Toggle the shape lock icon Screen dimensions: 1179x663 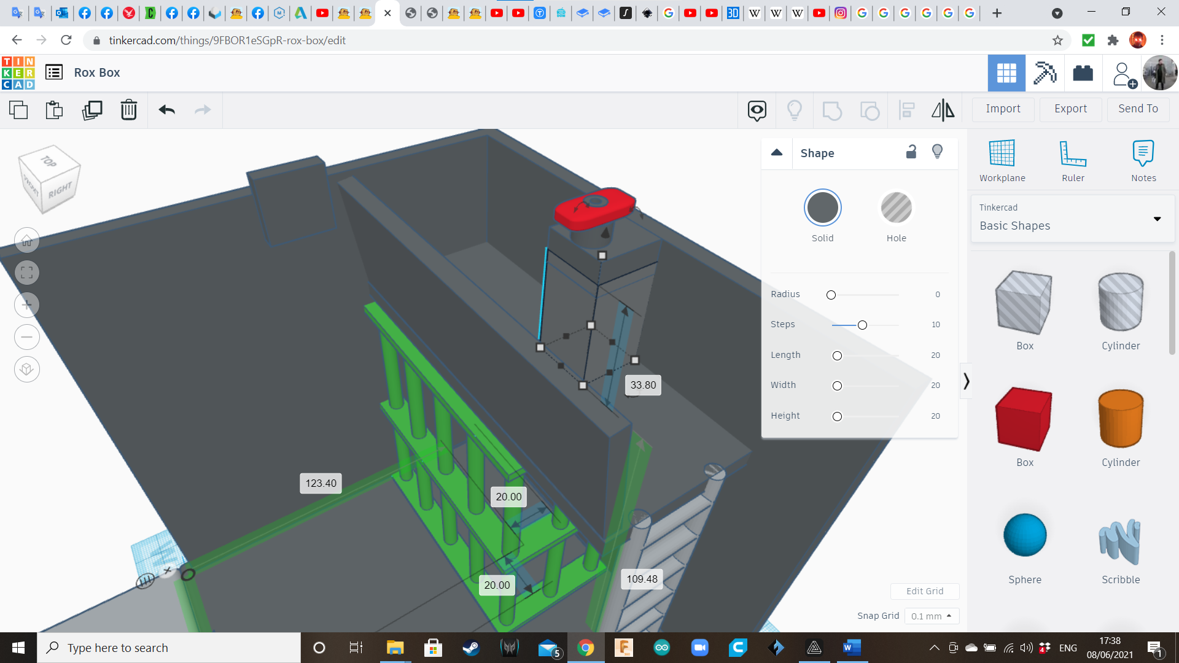point(911,152)
